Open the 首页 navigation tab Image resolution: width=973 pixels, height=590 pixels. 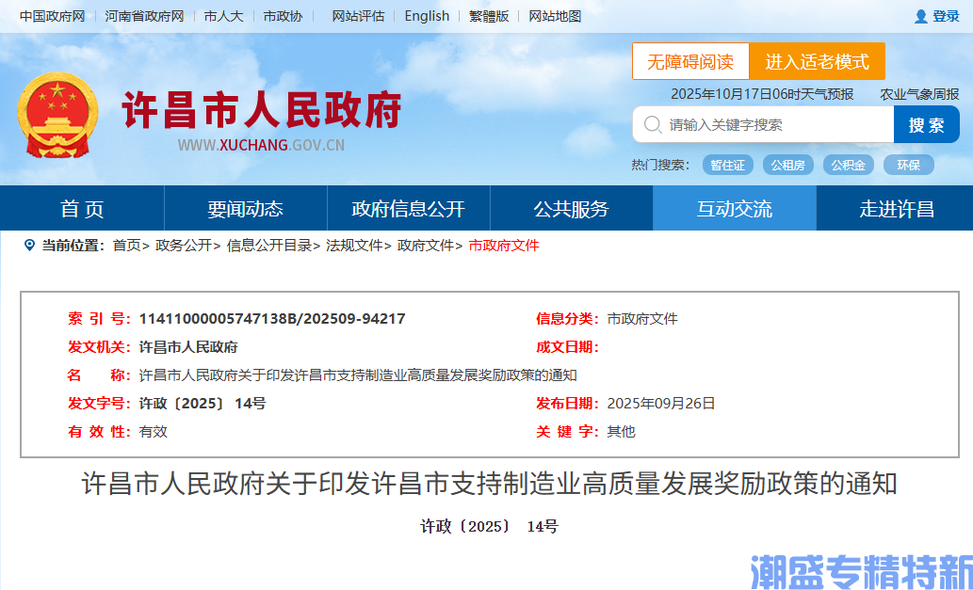pos(82,209)
